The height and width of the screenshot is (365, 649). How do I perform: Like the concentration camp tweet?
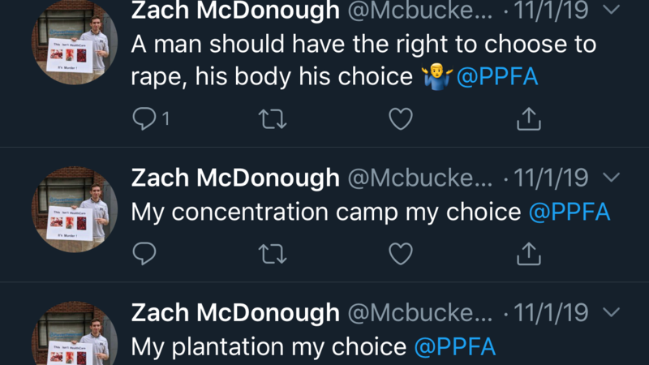(x=401, y=254)
